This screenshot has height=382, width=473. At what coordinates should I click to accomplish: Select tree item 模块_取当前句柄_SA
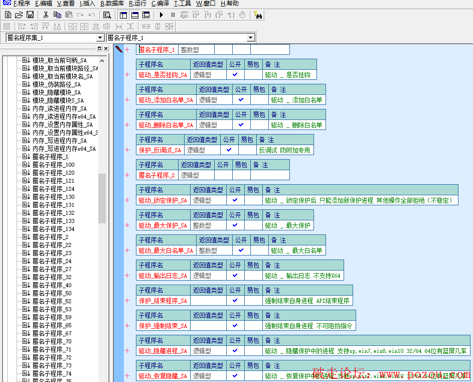pos(59,60)
